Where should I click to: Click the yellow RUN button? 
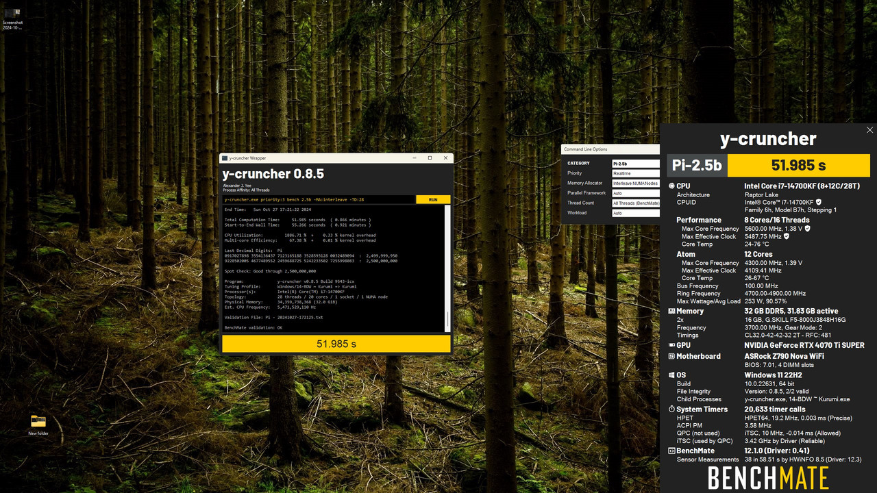coord(433,199)
